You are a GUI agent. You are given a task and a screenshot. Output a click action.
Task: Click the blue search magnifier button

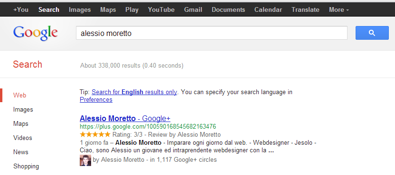pyautogui.click(x=372, y=33)
